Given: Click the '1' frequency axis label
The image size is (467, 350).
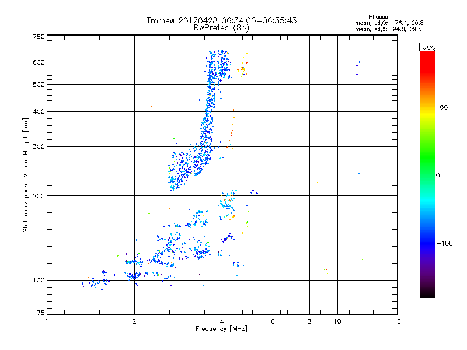Looking at the screenshot, I should (x=47, y=321).
